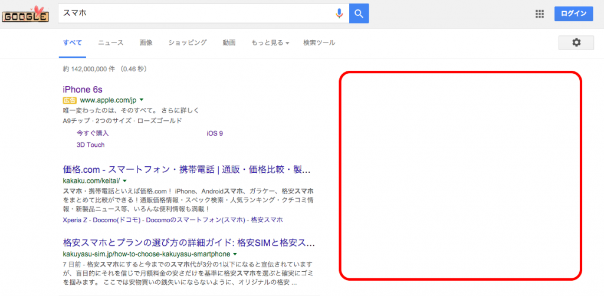
Task: Select the すべて tab
Action: pyautogui.click(x=73, y=42)
